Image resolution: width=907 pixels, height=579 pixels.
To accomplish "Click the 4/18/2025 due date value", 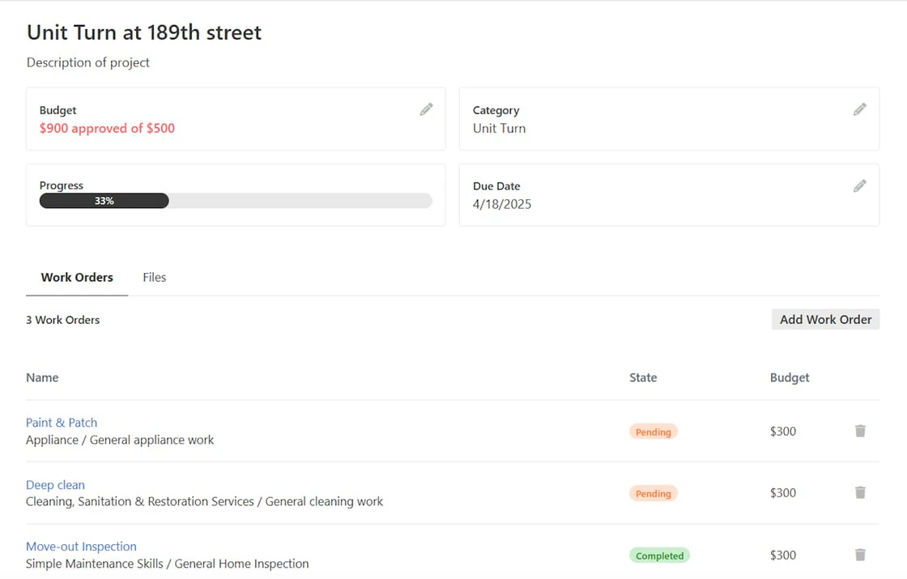I will [x=502, y=204].
